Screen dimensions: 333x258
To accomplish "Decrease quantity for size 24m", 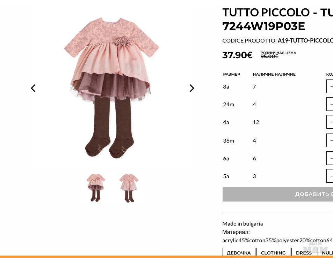I will [x=330, y=104].
